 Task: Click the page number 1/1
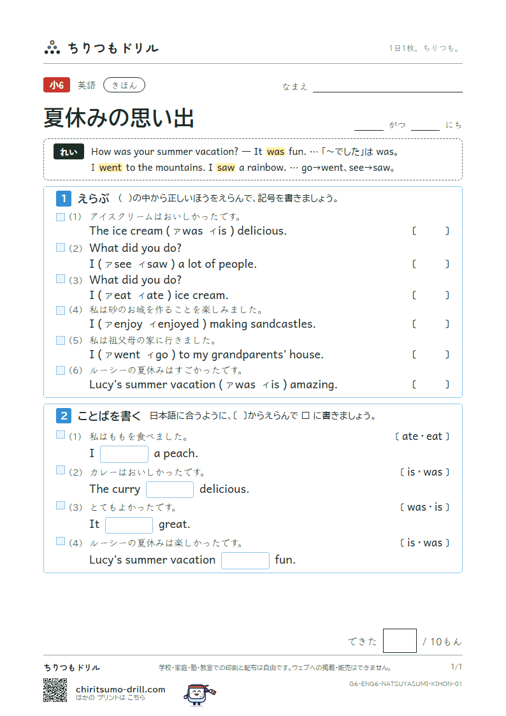coord(456,667)
